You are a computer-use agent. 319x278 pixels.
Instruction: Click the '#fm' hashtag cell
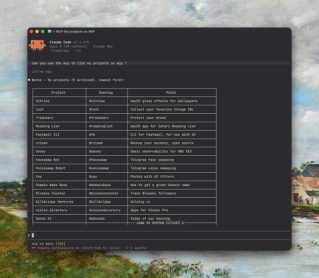tap(92, 134)
